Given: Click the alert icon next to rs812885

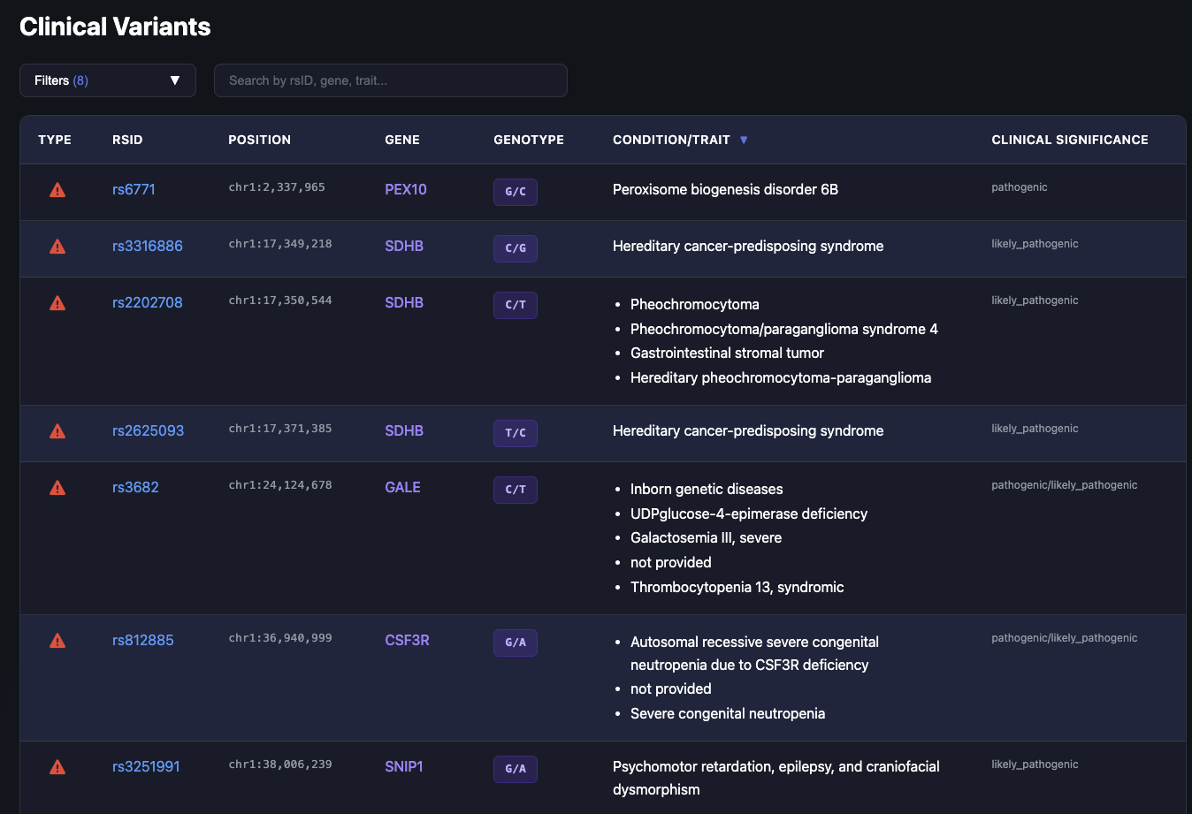Looking at the screenshot, I should (57, 641).
